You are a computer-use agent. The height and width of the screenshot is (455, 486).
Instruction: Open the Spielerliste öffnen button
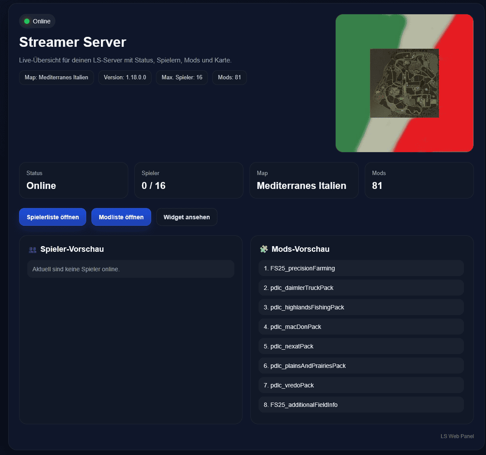[x=53, y=217]
